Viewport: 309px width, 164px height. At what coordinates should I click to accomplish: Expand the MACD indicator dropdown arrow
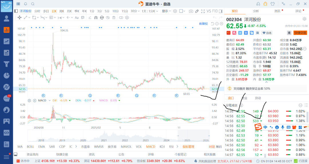[x=50, y=100]
